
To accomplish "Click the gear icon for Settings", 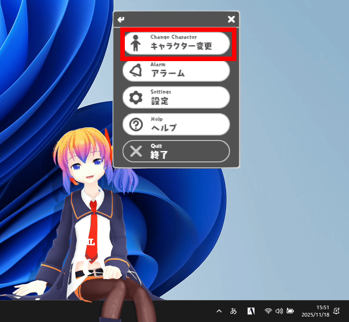I will pos(136,98).
